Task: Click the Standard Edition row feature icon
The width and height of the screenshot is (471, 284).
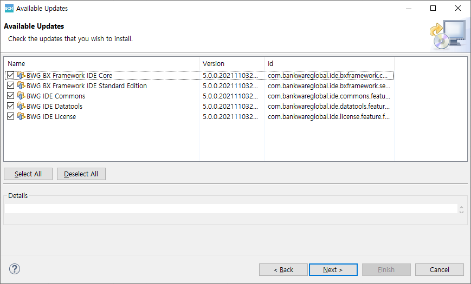Action: pyautogui.click(x=21, y=85)
